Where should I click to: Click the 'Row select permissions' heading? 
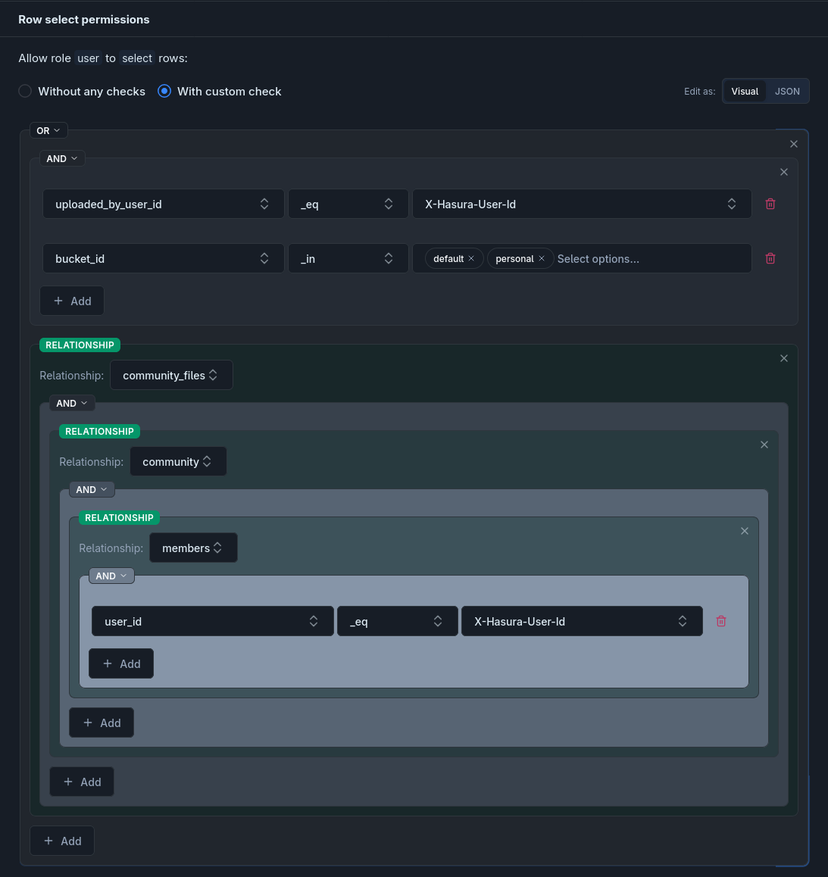tap(84, 20)
